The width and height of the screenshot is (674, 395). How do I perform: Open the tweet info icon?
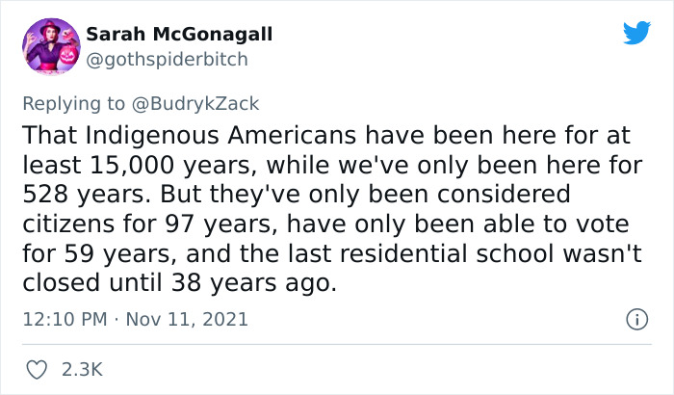click(x=635, y=318)
